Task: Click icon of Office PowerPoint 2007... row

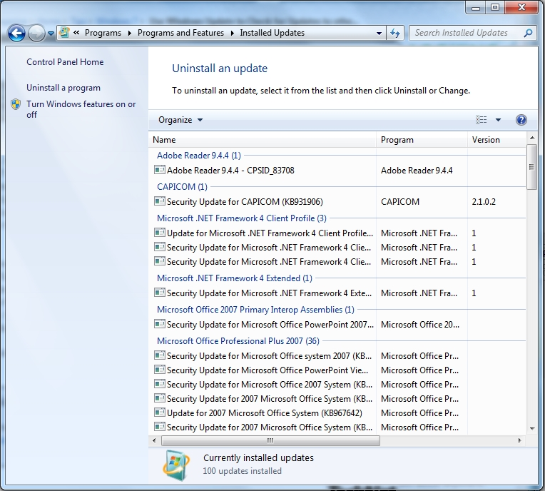Action: 160,324
